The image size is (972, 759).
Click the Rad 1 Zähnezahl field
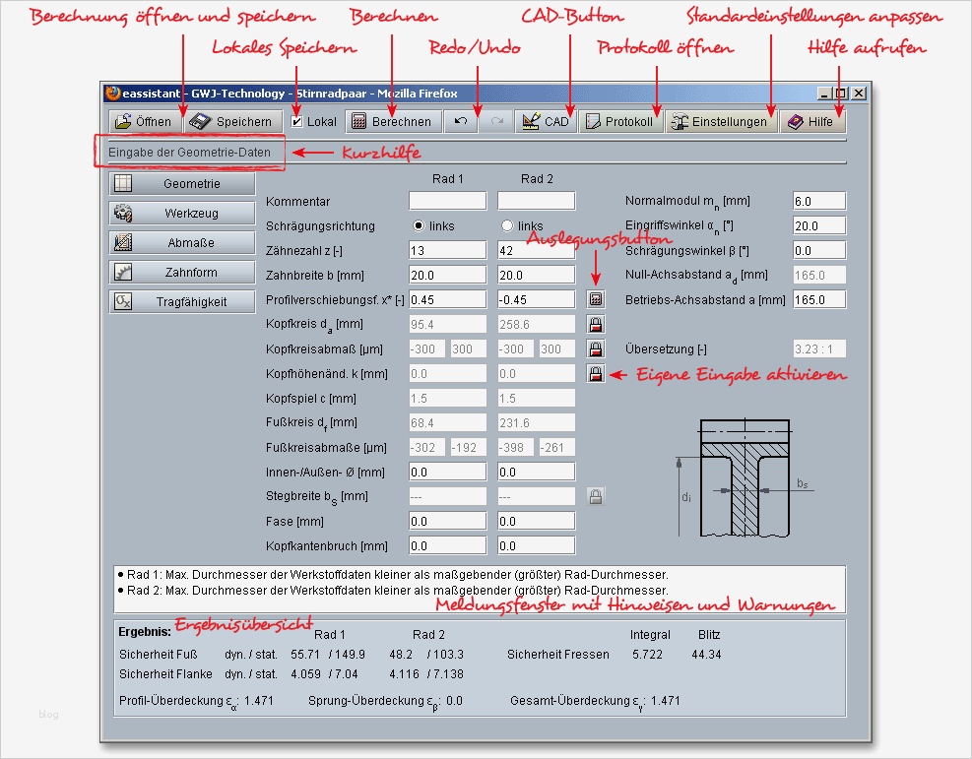(447, 250)
